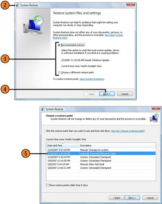
Task: Select Manual: Changes to system restore point
Action: click(101, 150)
